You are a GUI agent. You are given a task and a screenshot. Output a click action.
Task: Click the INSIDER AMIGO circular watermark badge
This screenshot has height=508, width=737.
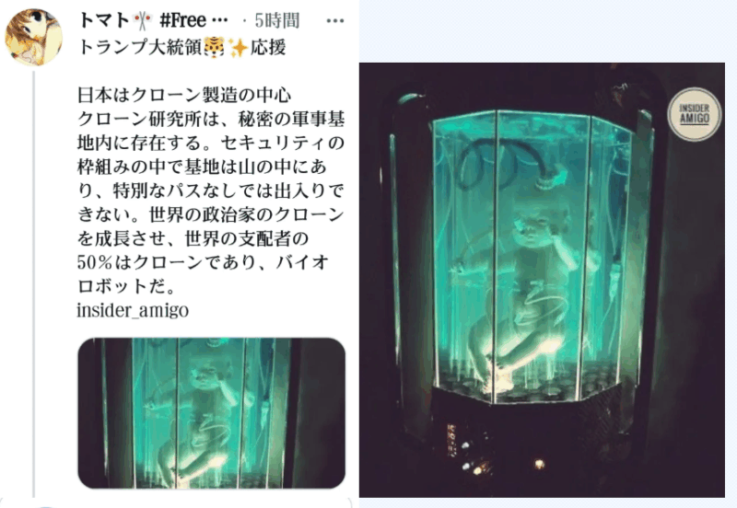click(x=695, y=114)
